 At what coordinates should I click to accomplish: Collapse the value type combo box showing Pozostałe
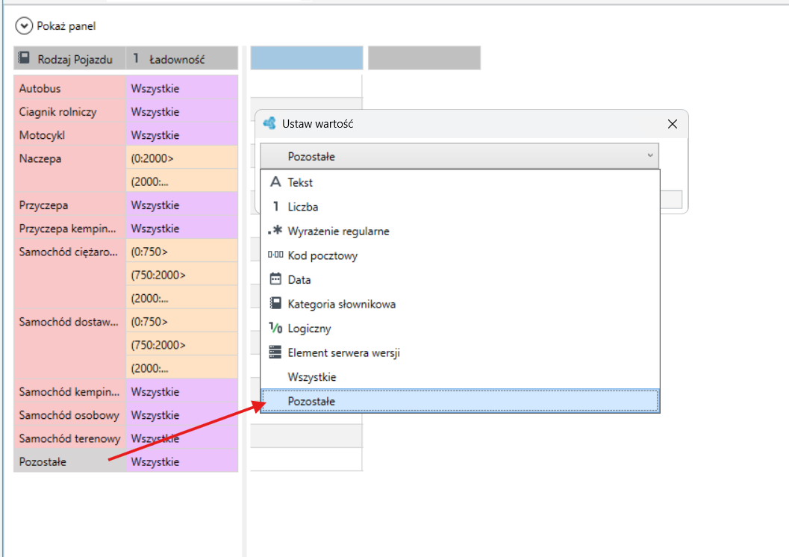459,156
